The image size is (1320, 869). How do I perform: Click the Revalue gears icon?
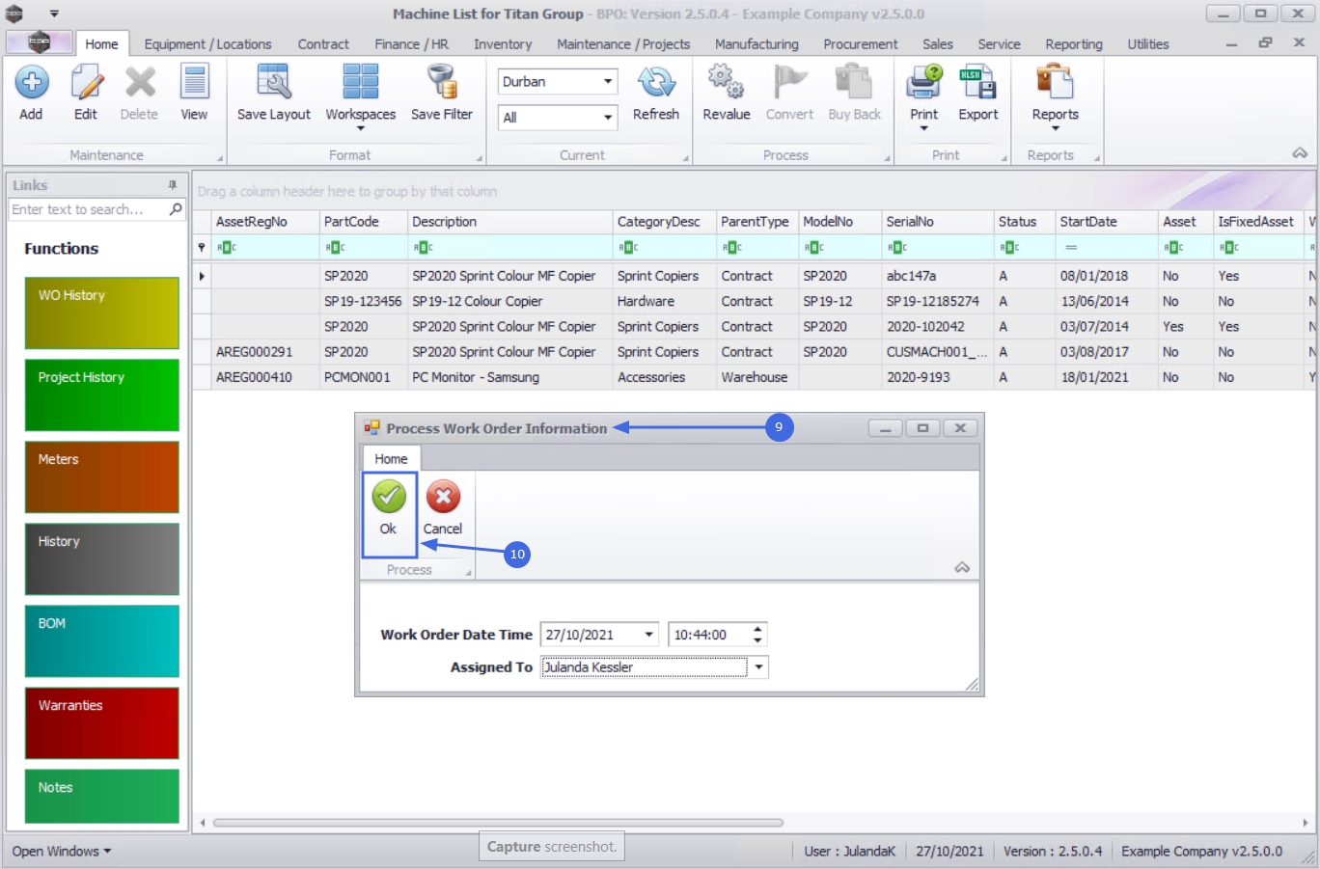[x=726, y=83]
